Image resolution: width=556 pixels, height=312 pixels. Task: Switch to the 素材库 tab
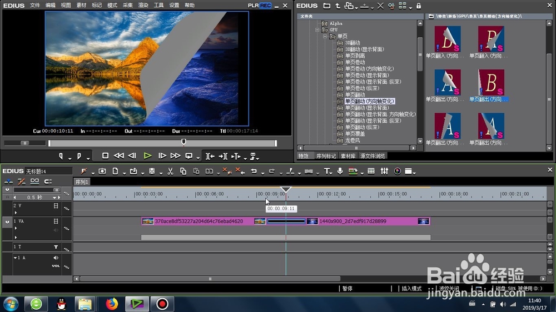coord(348,156)
